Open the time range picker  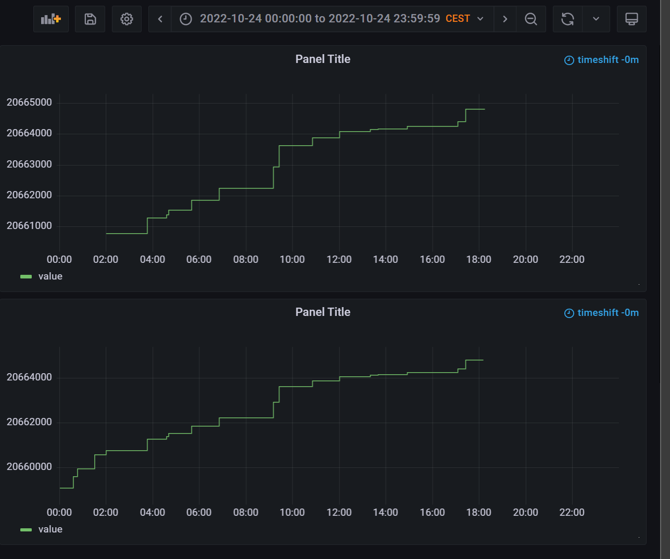(332, 19)
